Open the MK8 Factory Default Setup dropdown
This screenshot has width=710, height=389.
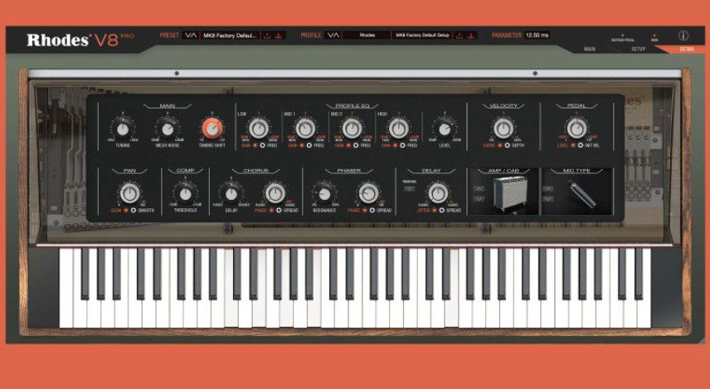coord(422,36)
